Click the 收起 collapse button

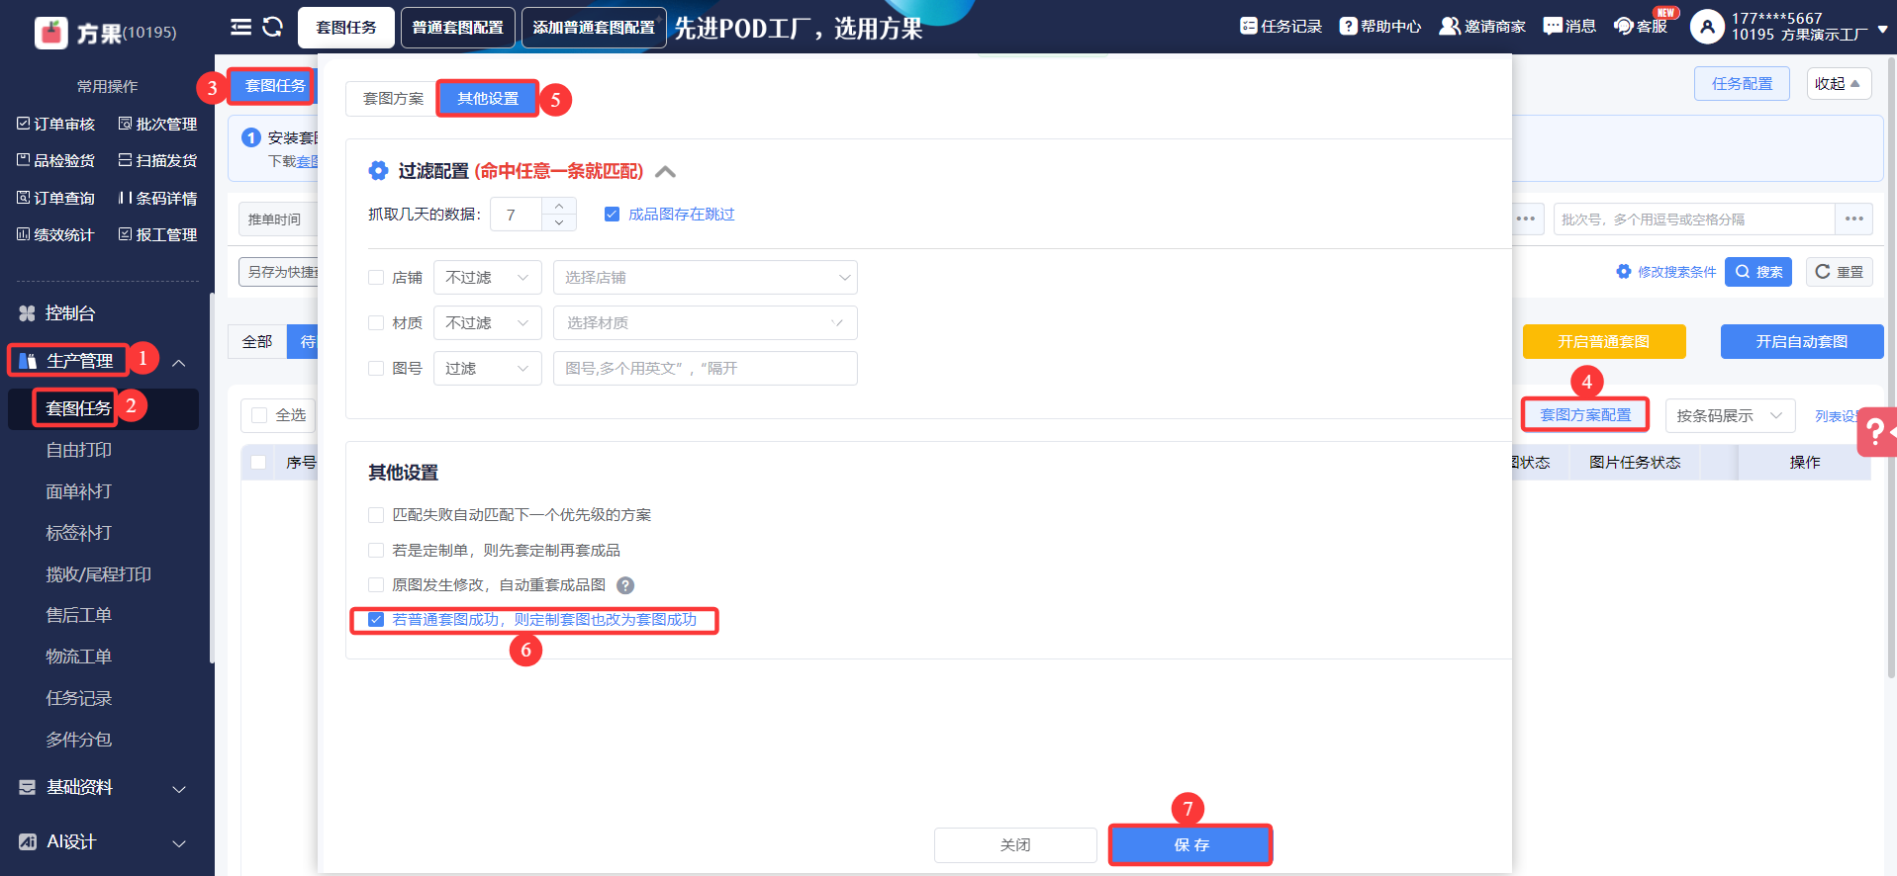1839,84
